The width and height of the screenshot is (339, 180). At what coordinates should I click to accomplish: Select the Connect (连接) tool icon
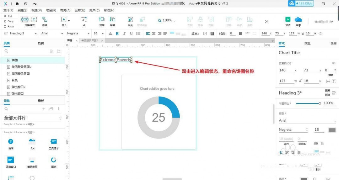(x=45, y=19)
